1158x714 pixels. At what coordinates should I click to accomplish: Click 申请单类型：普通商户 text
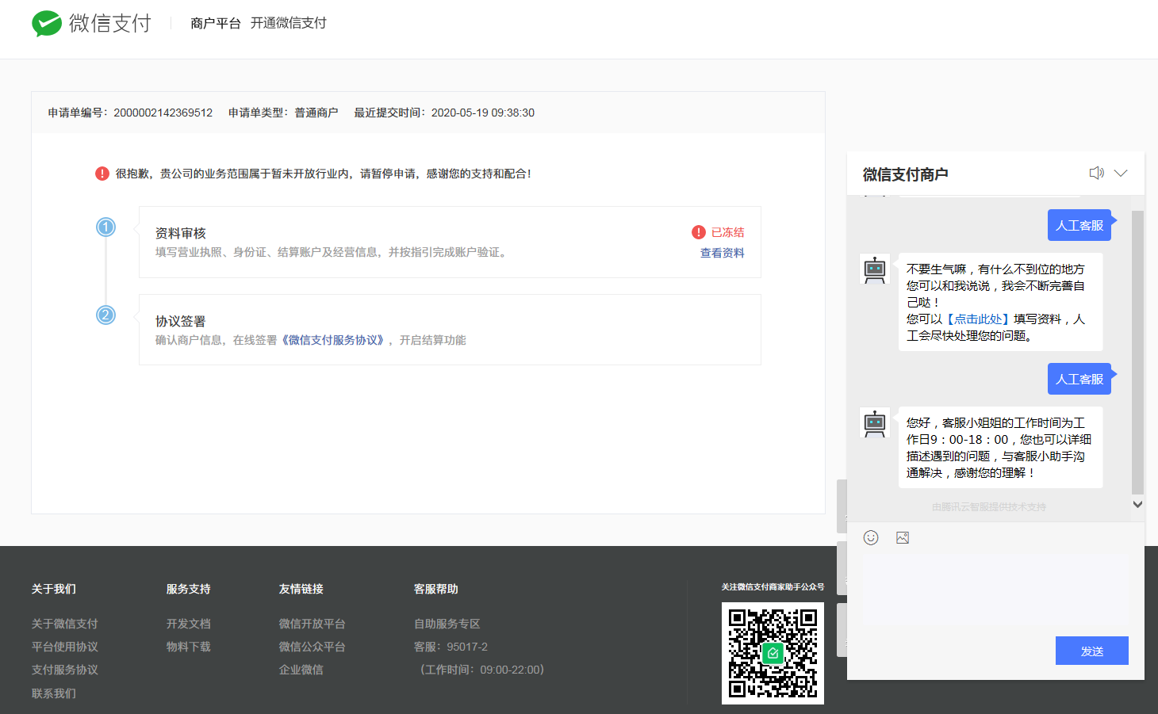point(283,113)
